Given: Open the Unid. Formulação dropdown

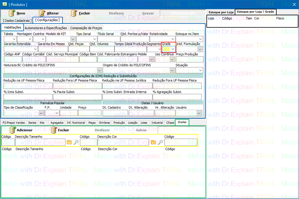Looking at the screenshot, I should coord(200,49).
